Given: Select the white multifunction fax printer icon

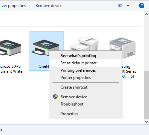Looking at the screenshot, I should 84,43.
